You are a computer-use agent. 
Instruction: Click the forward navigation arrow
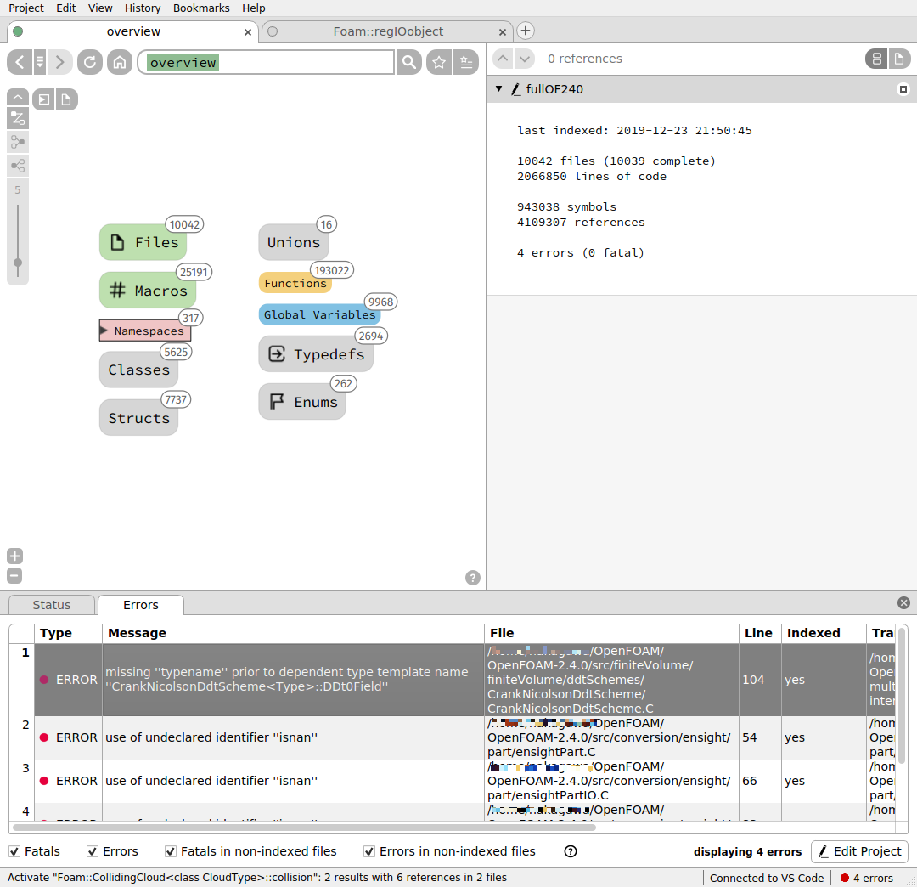pos(59,61)
